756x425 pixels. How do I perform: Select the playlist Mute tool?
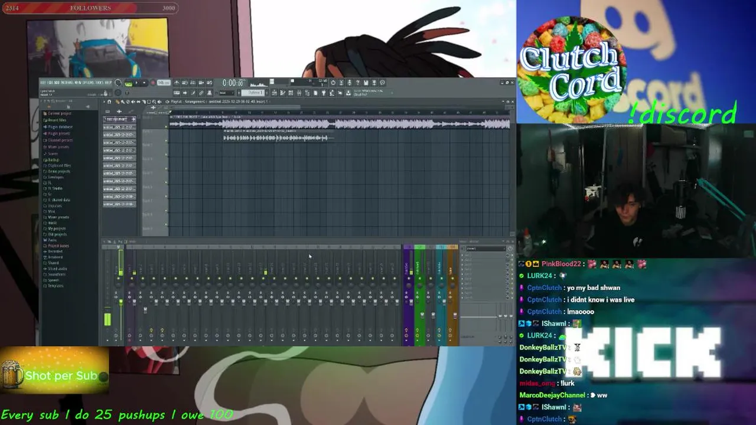coord(133,102)
